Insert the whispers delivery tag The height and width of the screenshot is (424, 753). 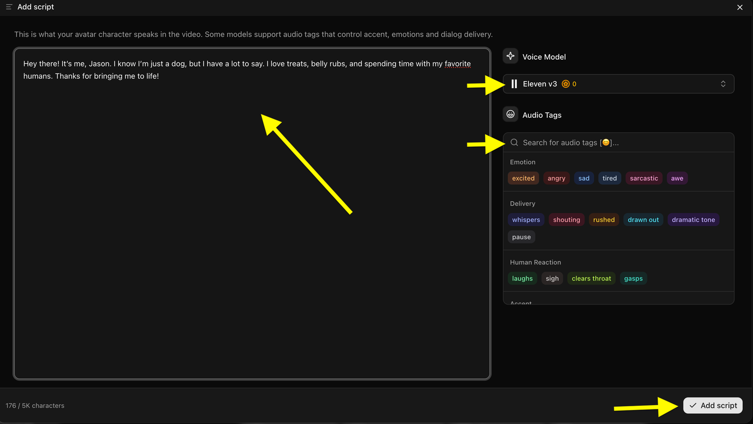(526, 220)
